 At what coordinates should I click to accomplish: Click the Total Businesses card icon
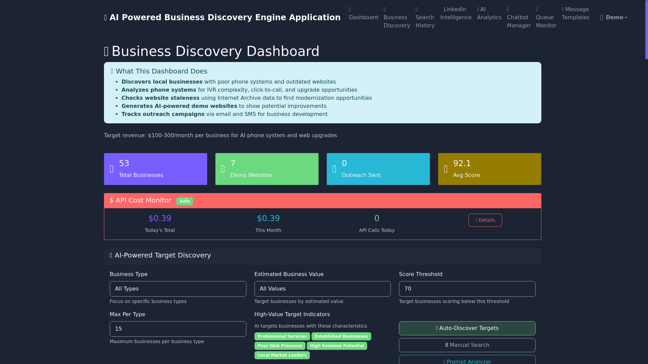pos(112,169)
